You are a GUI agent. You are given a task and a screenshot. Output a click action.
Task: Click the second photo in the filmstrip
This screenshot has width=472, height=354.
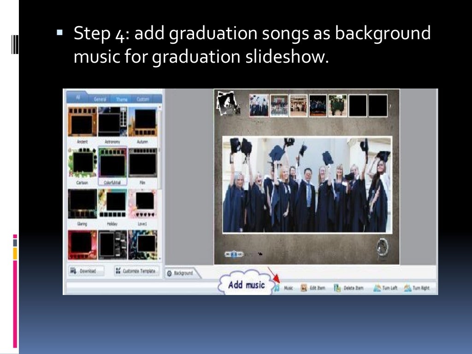point(279,106)
